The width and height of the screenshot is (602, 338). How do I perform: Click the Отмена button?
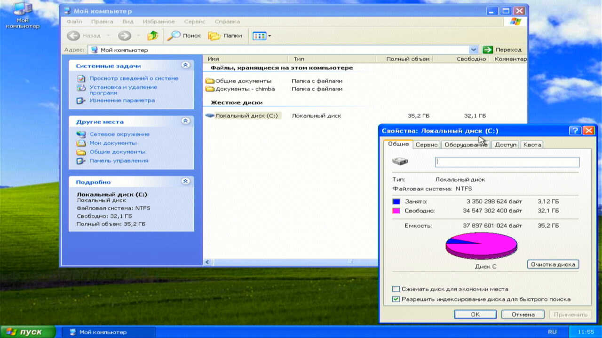[x=523, y=315]
